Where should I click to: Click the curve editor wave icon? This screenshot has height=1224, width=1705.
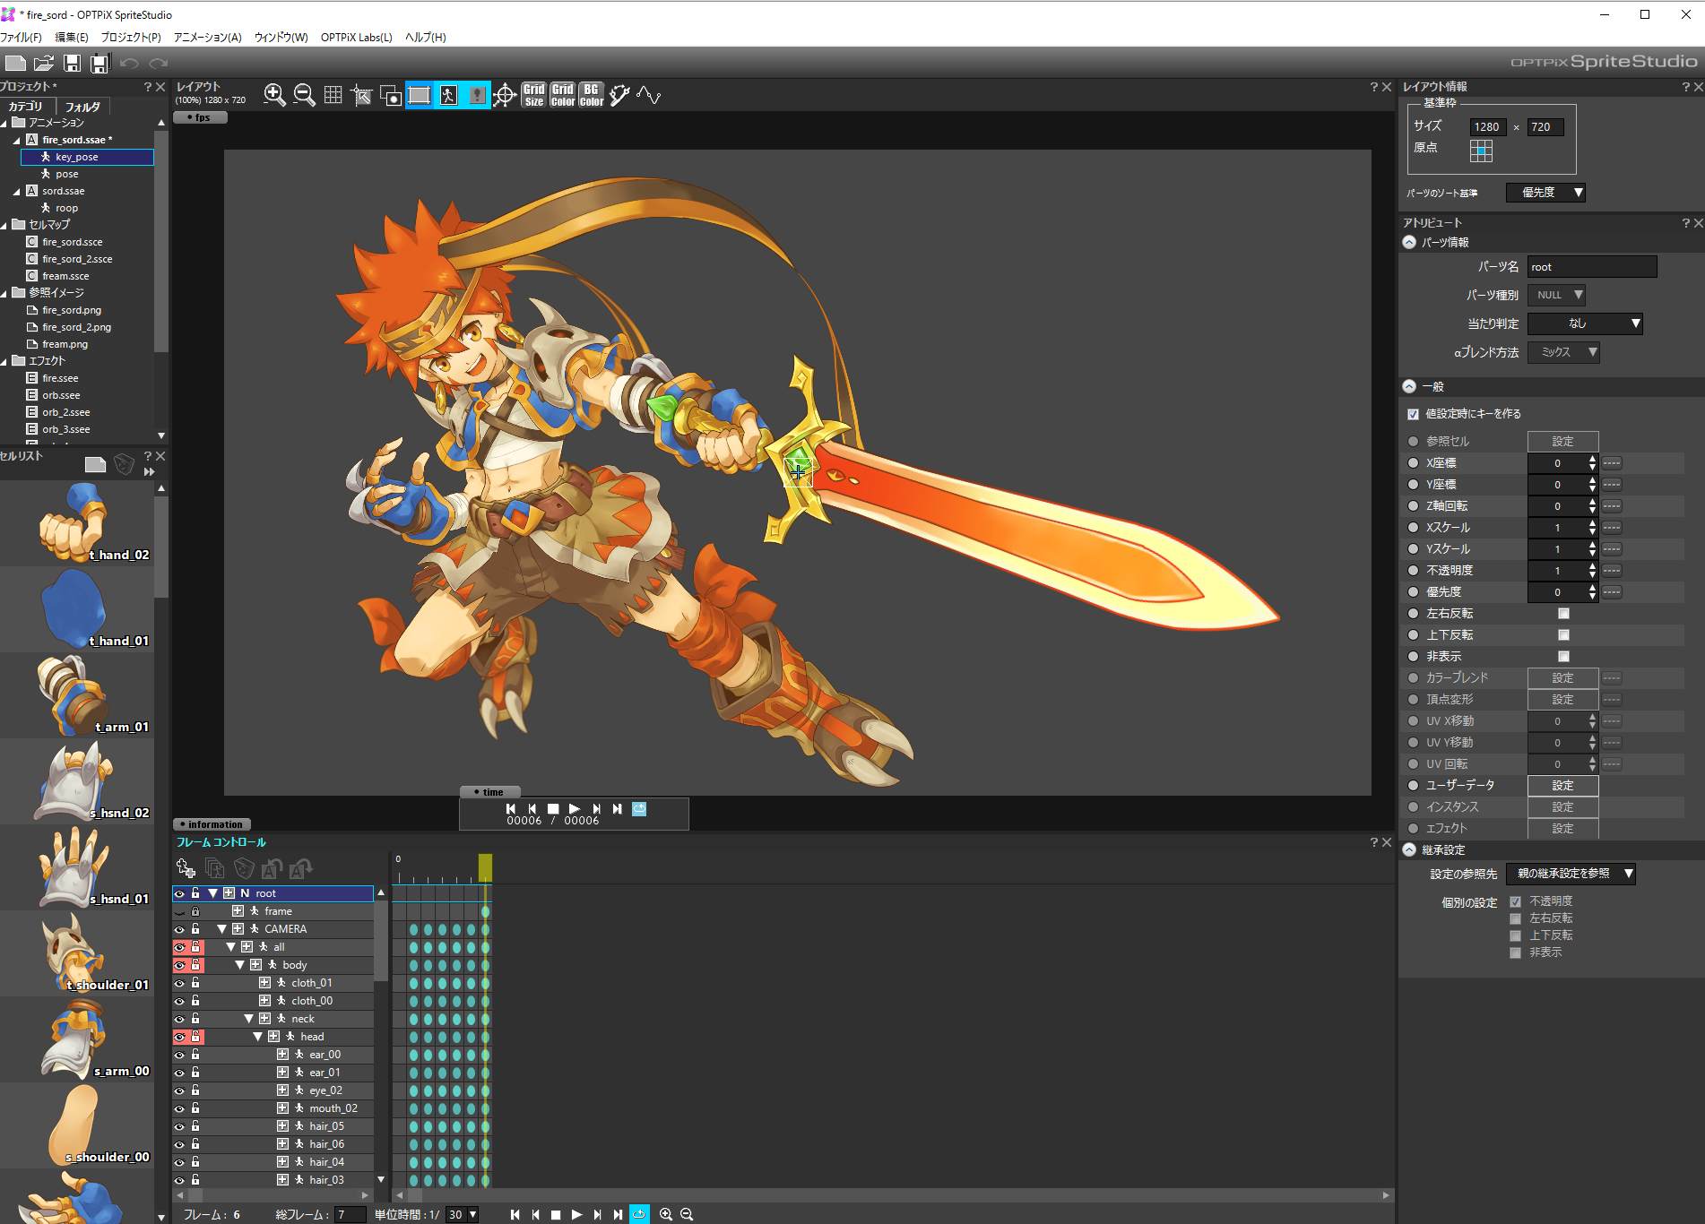[x=648, y=95]
